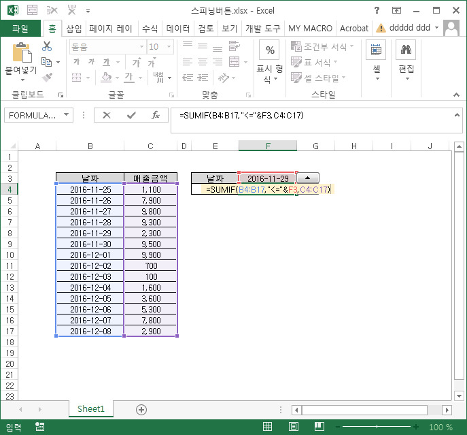The width and height of the screenshot is (467, 435).
Task: Toggle Underline (가) formatting
Action: tap(106, 62)
